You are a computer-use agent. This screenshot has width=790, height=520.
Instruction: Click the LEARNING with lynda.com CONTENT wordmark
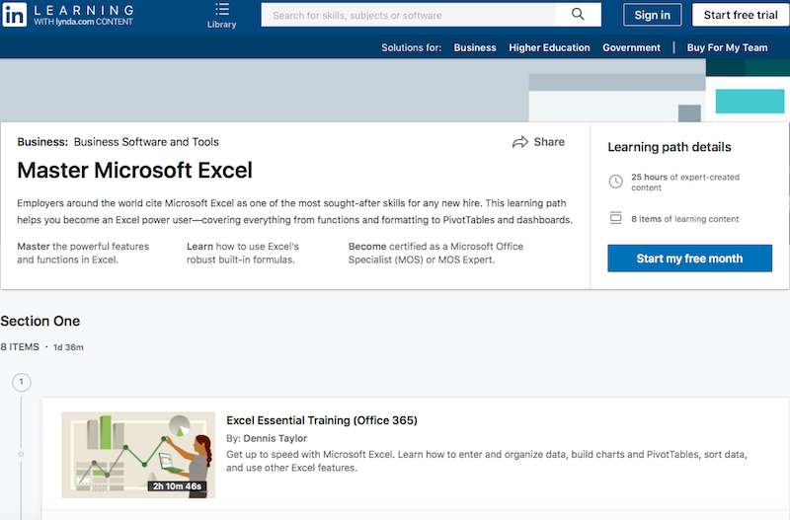tap(84, 15)
